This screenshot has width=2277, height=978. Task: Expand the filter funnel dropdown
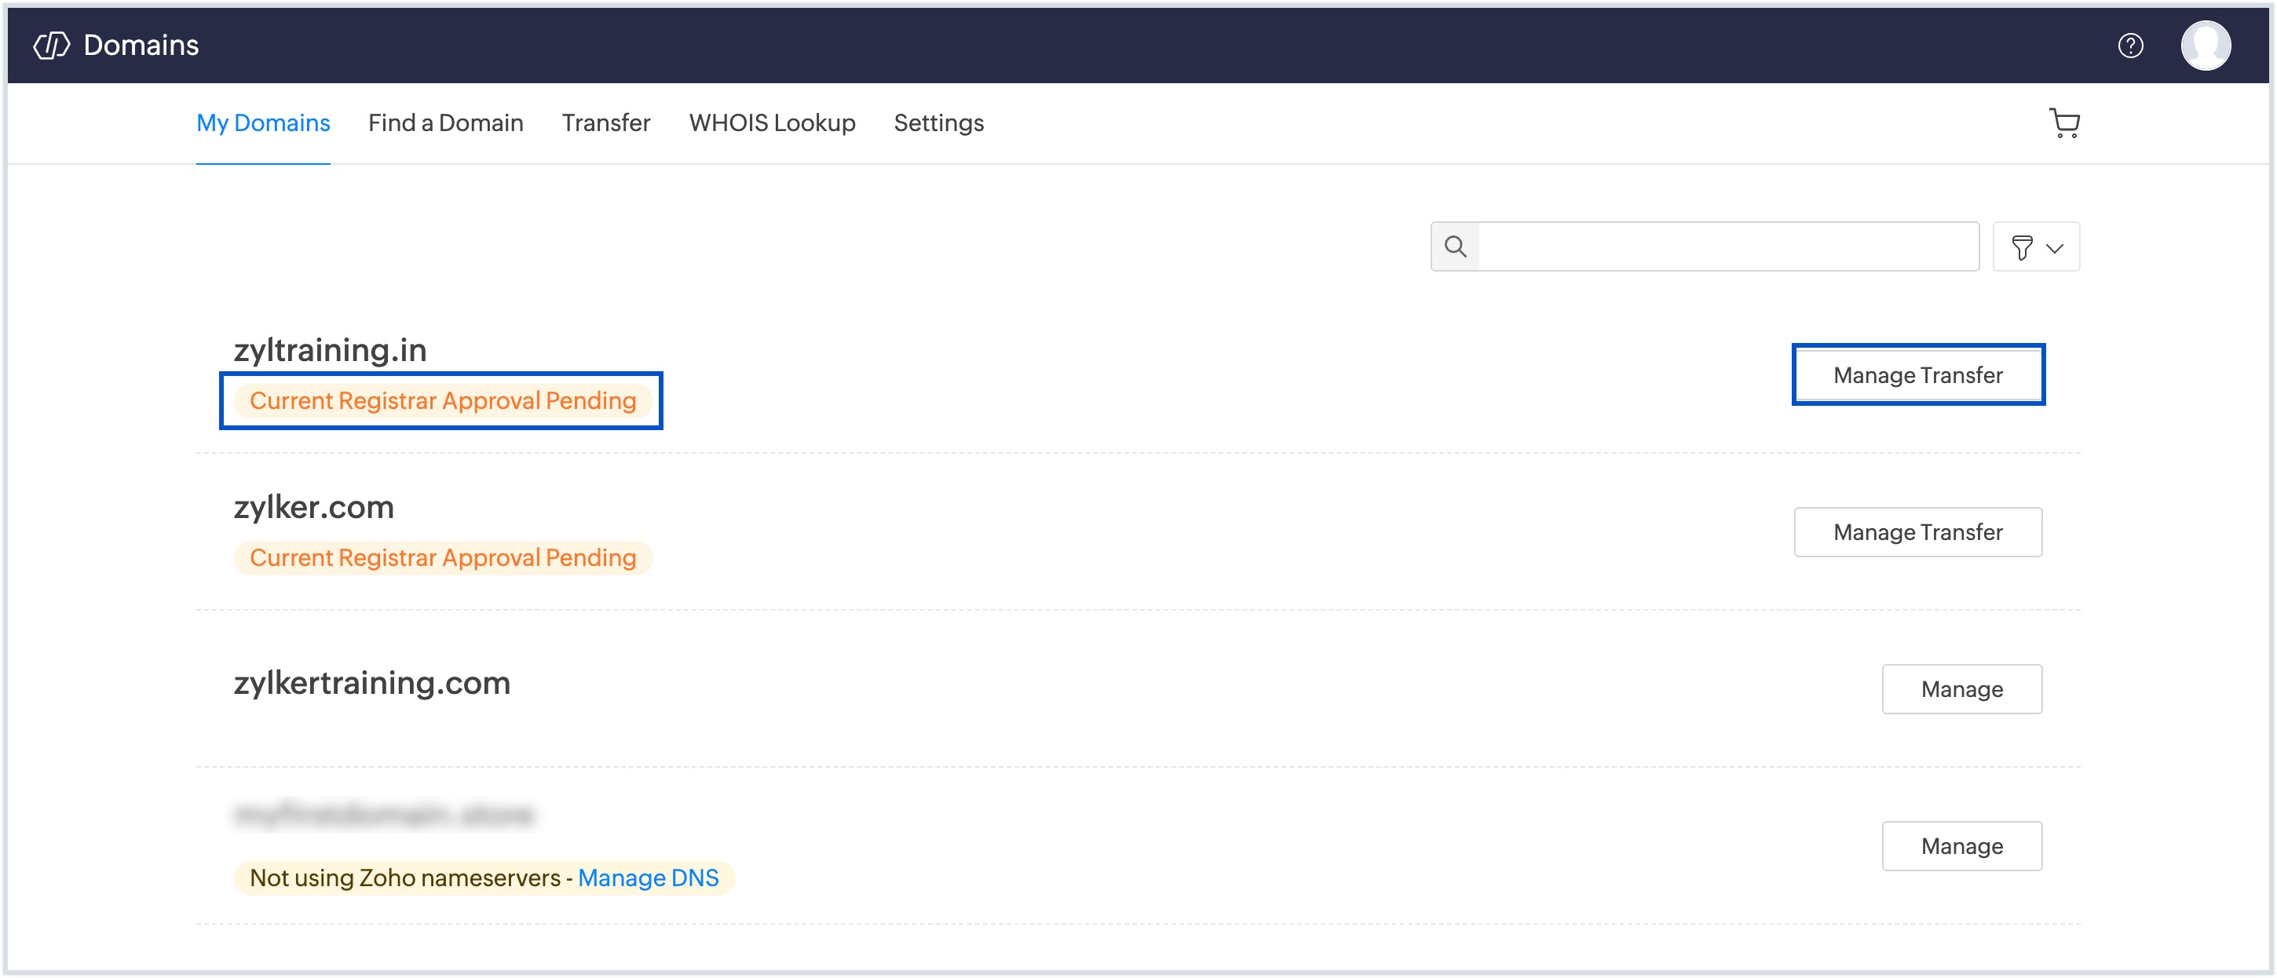(x=2036, y=246)
